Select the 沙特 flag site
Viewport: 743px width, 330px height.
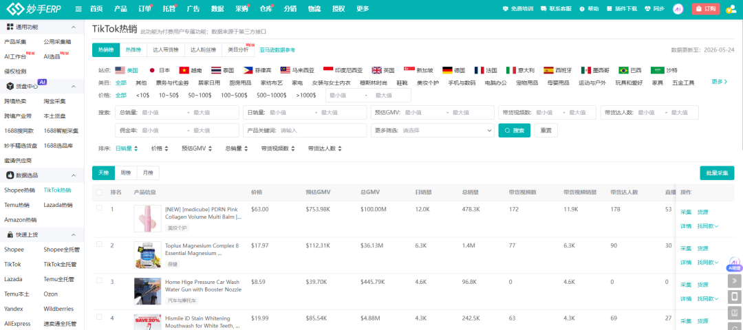[x=664, y=71]
